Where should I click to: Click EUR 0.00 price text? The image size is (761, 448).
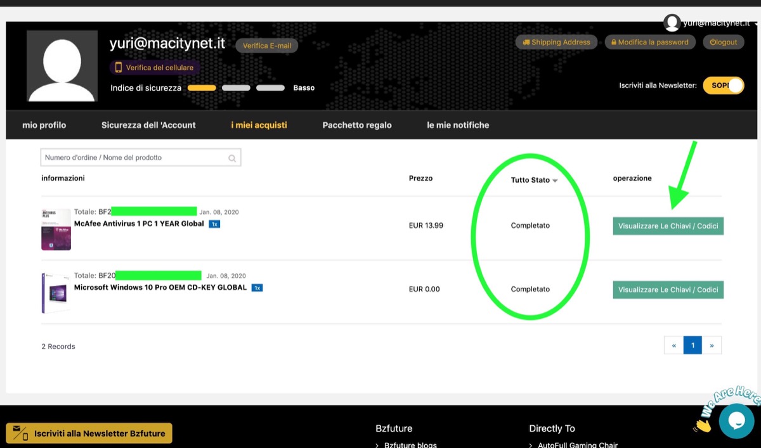424,289
